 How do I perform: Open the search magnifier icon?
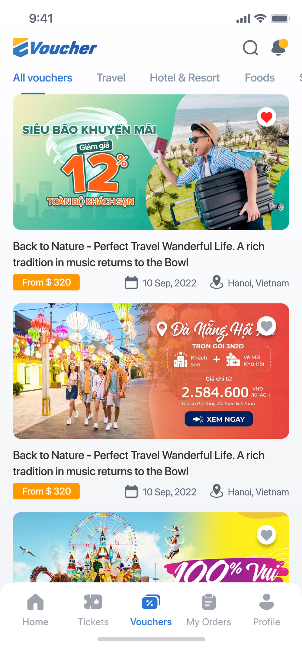pyautogui.click(x=250, y=47)
